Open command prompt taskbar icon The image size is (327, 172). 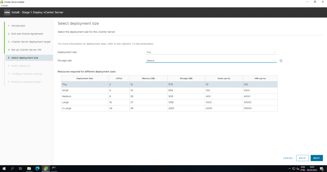54,168
